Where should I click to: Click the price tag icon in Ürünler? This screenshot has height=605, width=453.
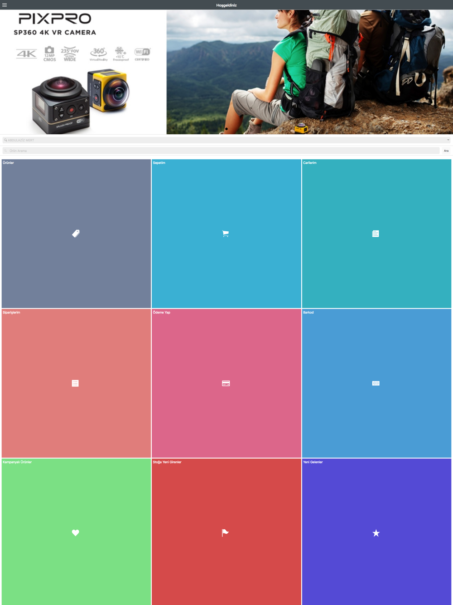[76, 234]
